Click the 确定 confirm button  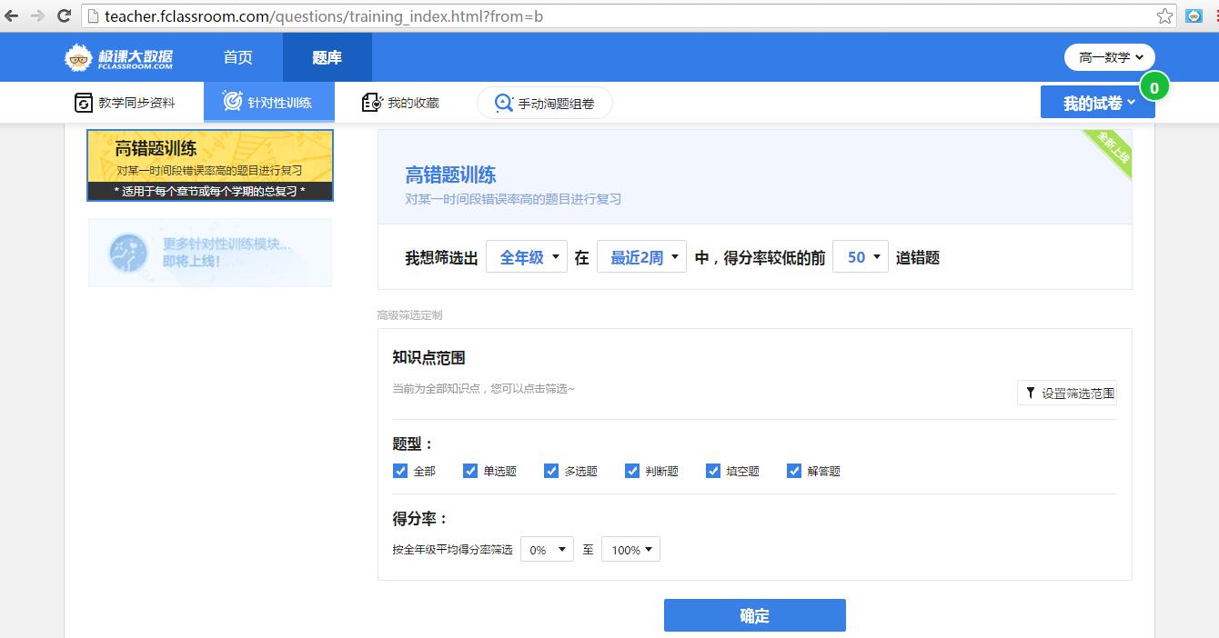coord(755,615)
